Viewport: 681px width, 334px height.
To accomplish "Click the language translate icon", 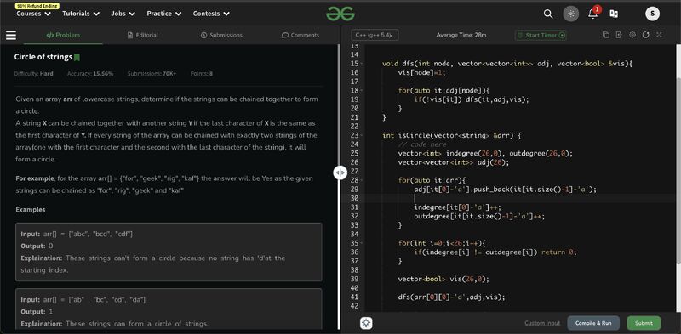I will pyautogui.click(x=614, y=14).
